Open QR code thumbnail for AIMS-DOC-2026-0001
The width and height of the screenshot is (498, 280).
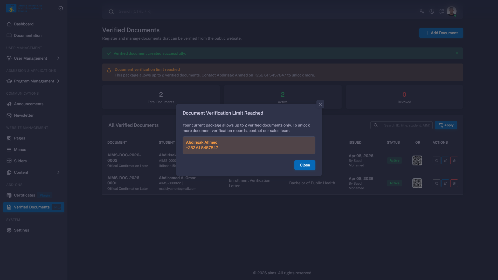[x=417, y=183]
